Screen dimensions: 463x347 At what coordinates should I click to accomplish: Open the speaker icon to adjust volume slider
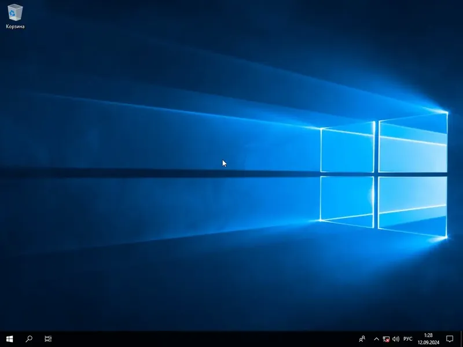pyautogui.click(x=396, y=338)
